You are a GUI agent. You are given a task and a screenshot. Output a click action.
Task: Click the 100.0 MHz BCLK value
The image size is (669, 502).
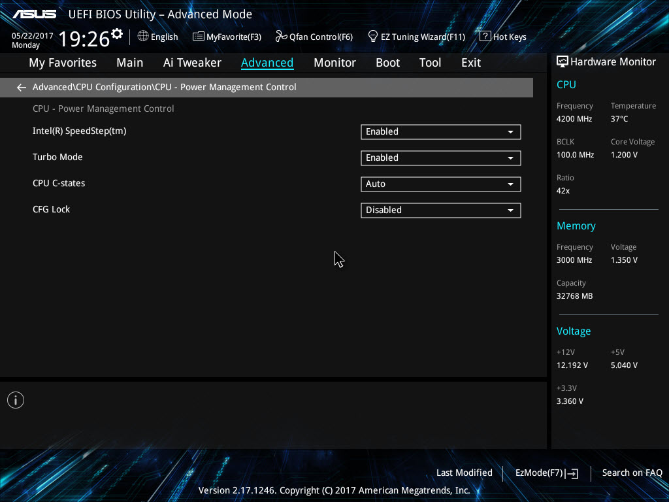[575, 155]
